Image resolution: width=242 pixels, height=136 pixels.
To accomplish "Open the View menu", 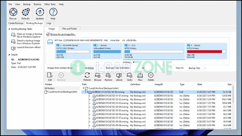I will point(17,4).
